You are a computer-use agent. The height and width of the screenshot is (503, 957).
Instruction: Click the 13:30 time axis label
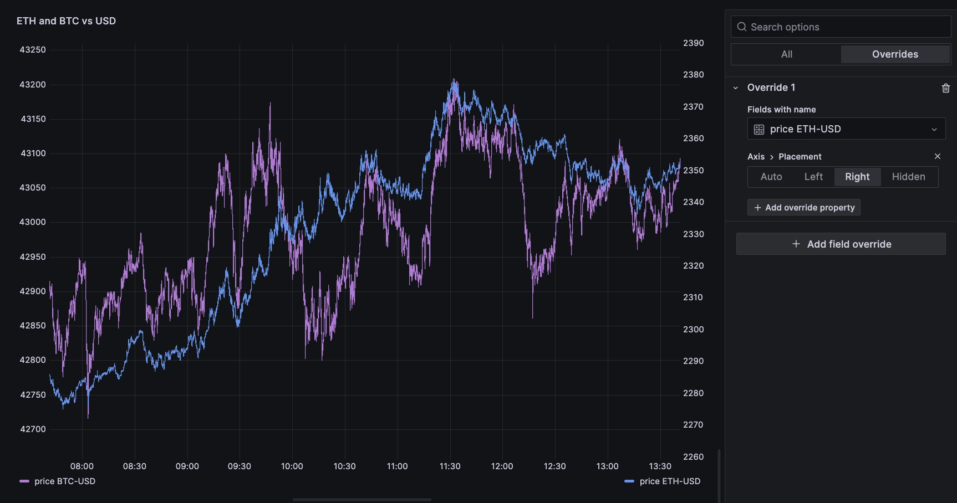pos(660,466)
